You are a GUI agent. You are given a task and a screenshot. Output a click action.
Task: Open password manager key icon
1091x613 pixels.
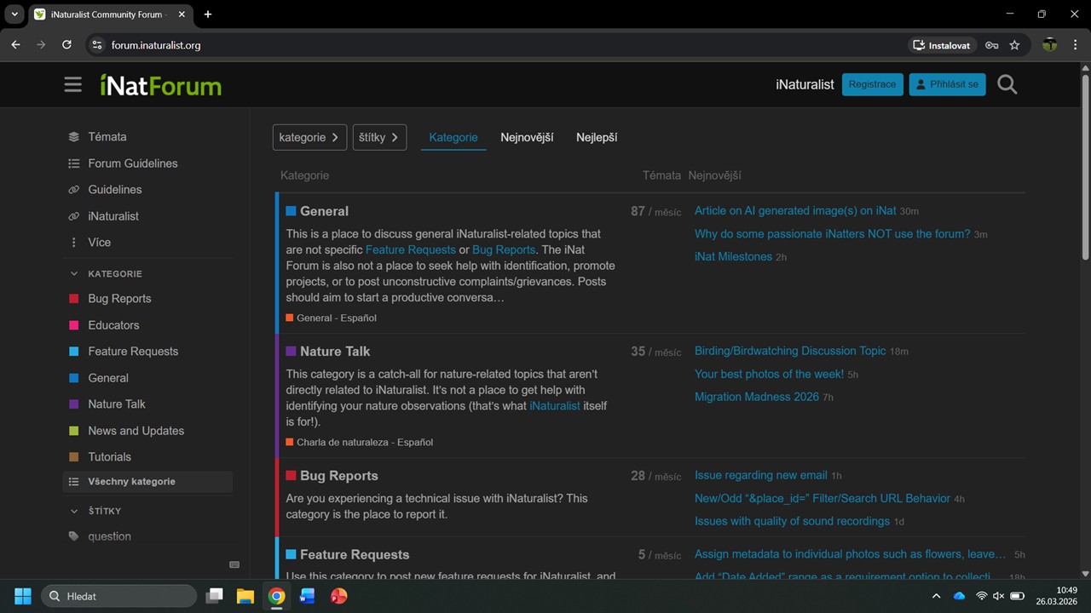[991, 45]
